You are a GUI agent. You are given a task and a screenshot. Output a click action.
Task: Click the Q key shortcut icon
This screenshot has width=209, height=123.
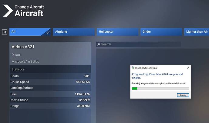point(5,32)
